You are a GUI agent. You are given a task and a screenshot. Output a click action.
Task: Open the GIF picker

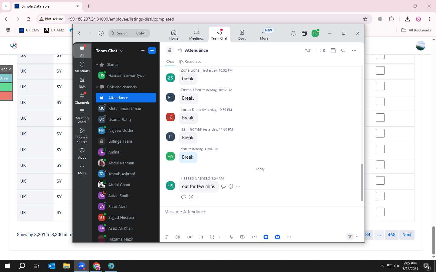189,237
